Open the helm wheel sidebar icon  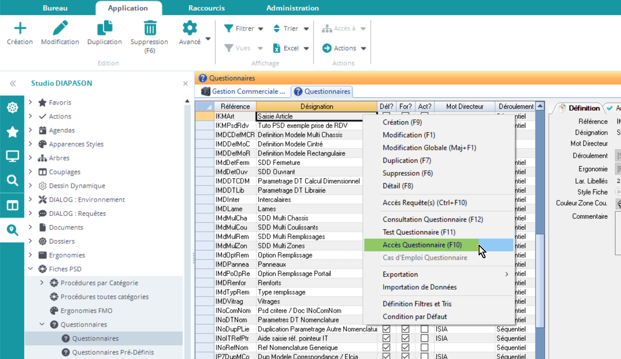[12, 108]
